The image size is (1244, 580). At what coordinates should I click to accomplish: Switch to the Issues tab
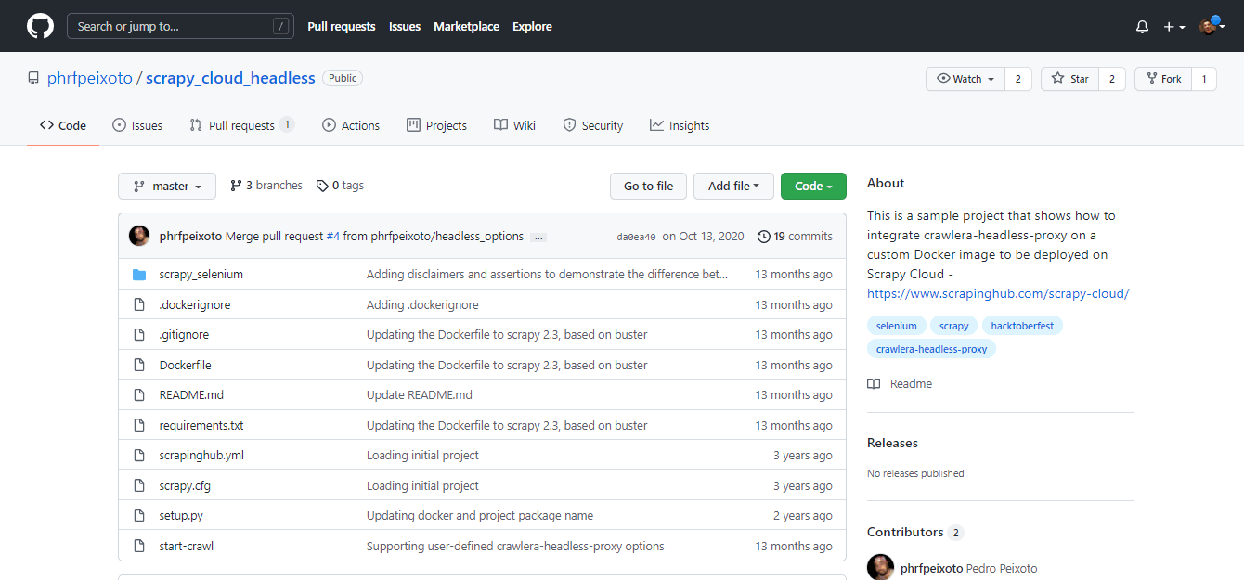[137, 125]
